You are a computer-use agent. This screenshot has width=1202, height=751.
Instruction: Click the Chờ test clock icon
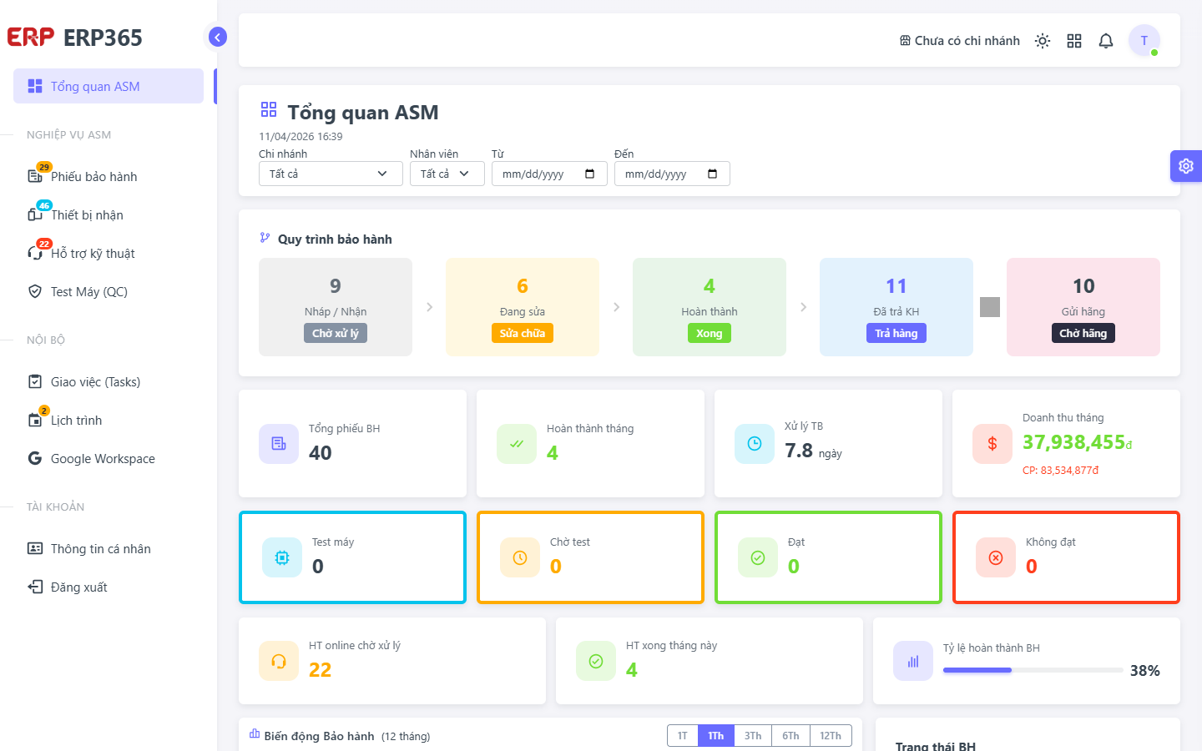pyautogui.click(x=520, y=557)
